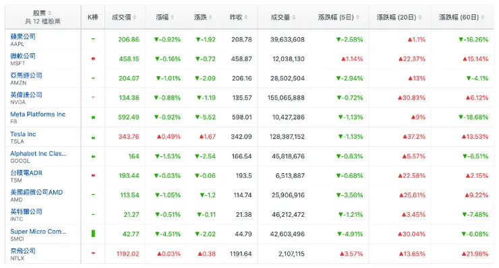Click INTC previous close 21.38
This screenshot has width=499, height=268.
244,215
